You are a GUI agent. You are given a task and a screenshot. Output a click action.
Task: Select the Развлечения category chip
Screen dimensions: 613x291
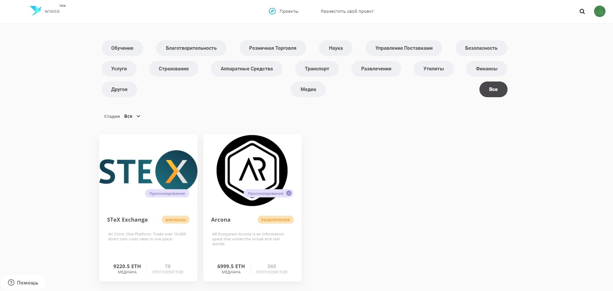(376, 69)
